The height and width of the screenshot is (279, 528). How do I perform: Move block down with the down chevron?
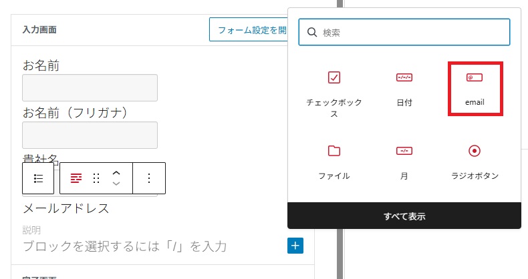point(116,184)
